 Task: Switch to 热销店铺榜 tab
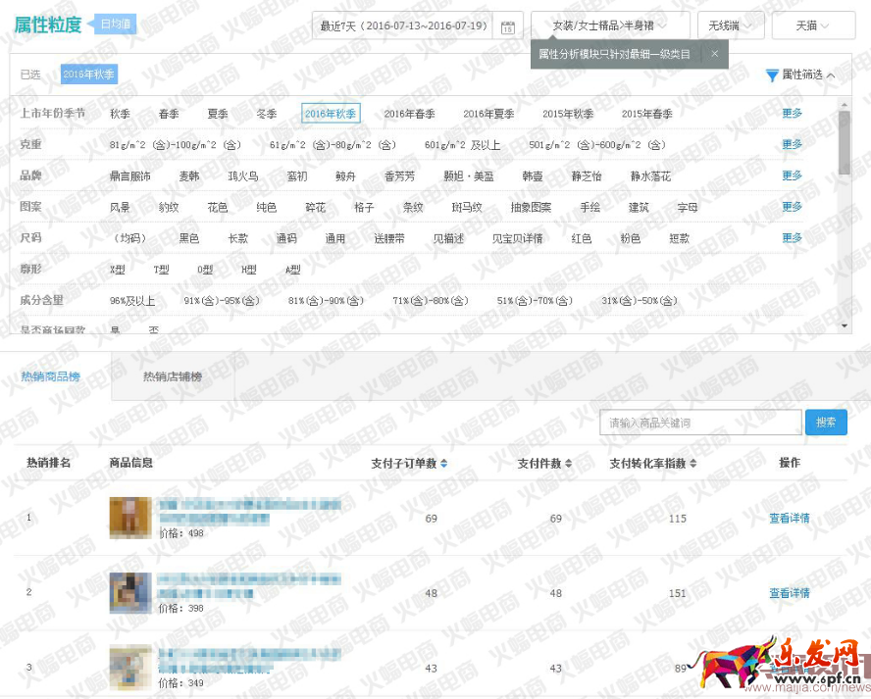point(173,376)
